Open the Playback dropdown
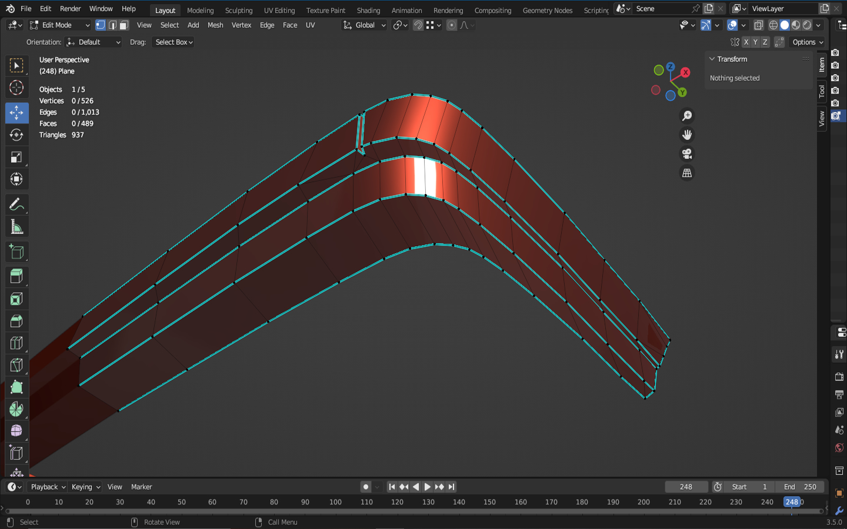 coord(48,487)
